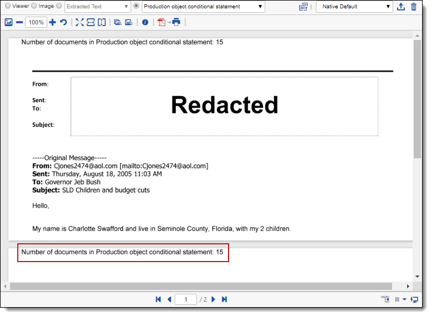Screen dimensions: 431x316
Task: Click the horizontal scrollbar left arrow
Action: (5, 287)
